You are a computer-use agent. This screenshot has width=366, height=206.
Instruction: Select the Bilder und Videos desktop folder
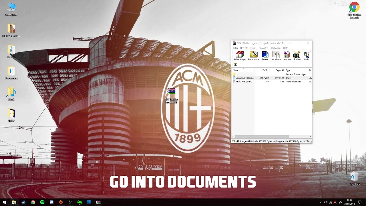[11, 30]
